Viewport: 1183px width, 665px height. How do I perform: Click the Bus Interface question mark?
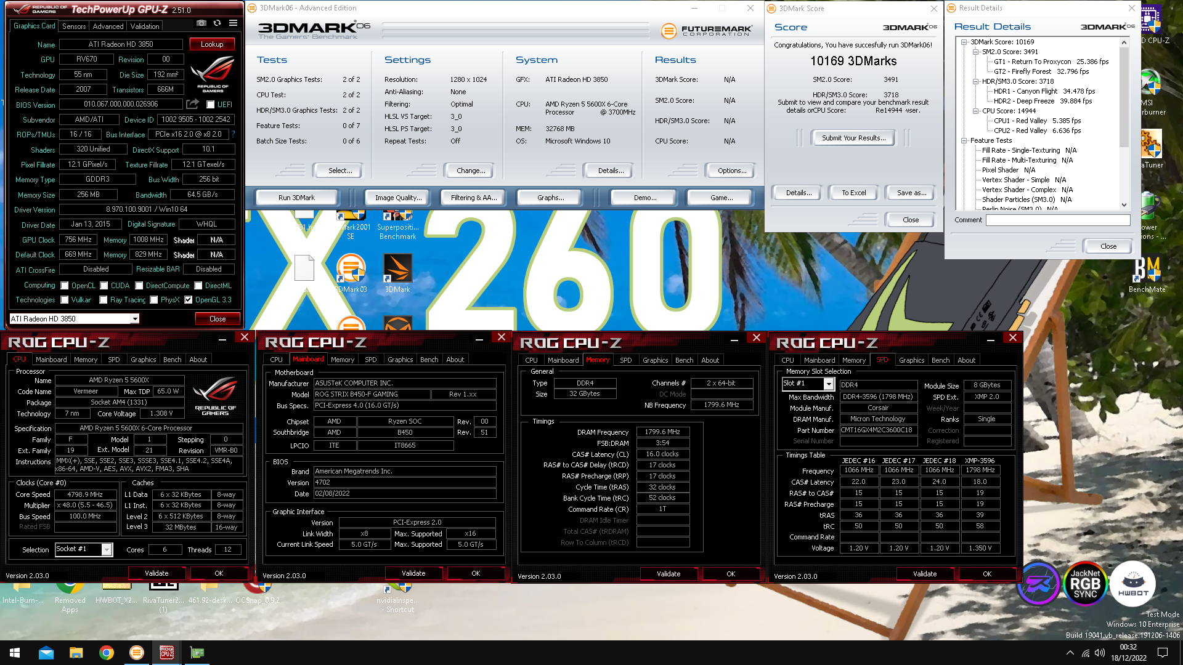click(234, 134)
